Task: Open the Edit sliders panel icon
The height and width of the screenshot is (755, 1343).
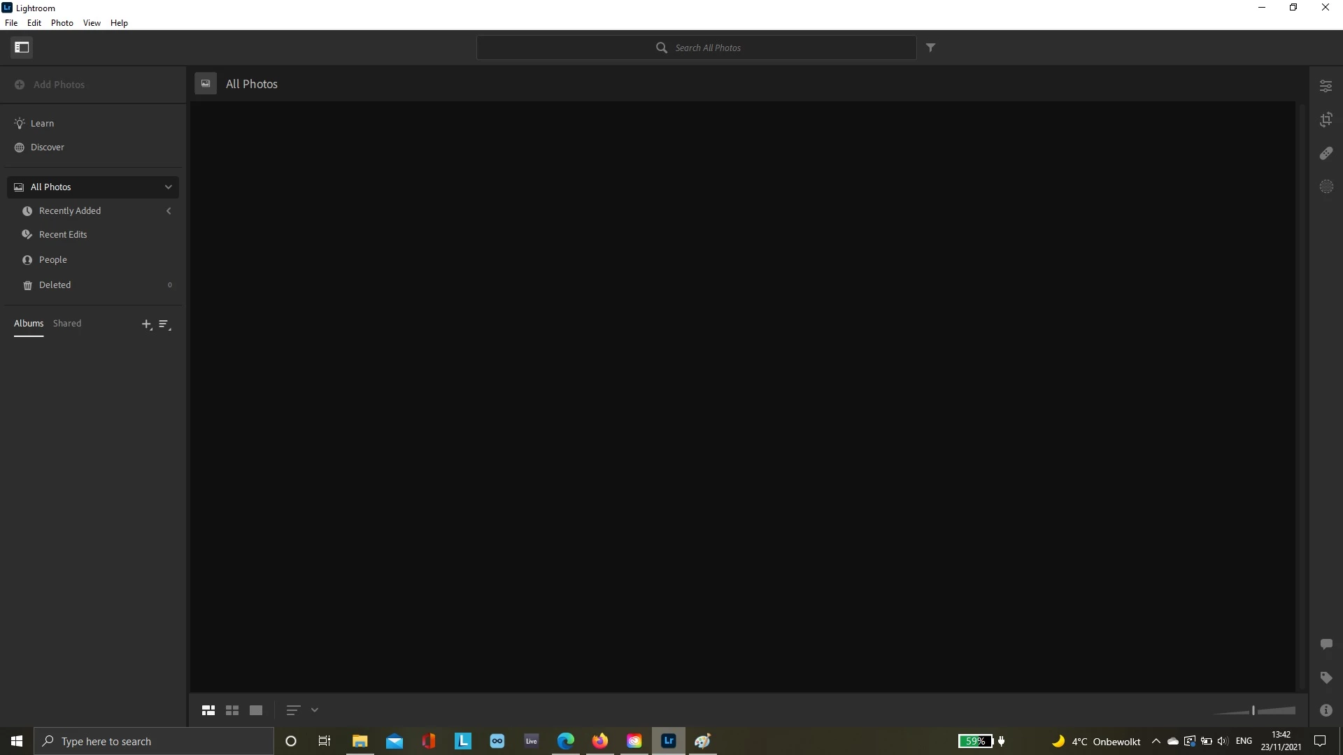Action: (1326, 86)
